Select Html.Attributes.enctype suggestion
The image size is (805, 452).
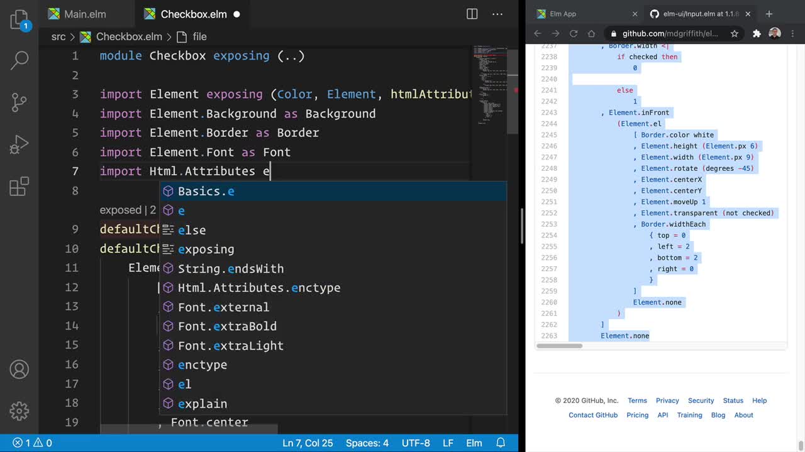point(258,288)
